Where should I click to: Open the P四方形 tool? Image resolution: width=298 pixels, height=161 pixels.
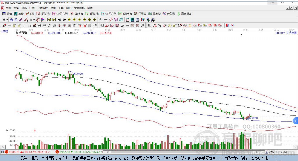point(43,14)
